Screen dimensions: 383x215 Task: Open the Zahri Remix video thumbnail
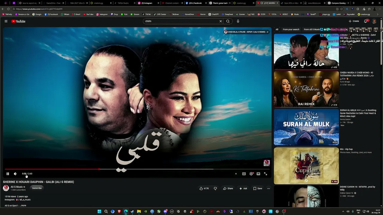[306, 51]
